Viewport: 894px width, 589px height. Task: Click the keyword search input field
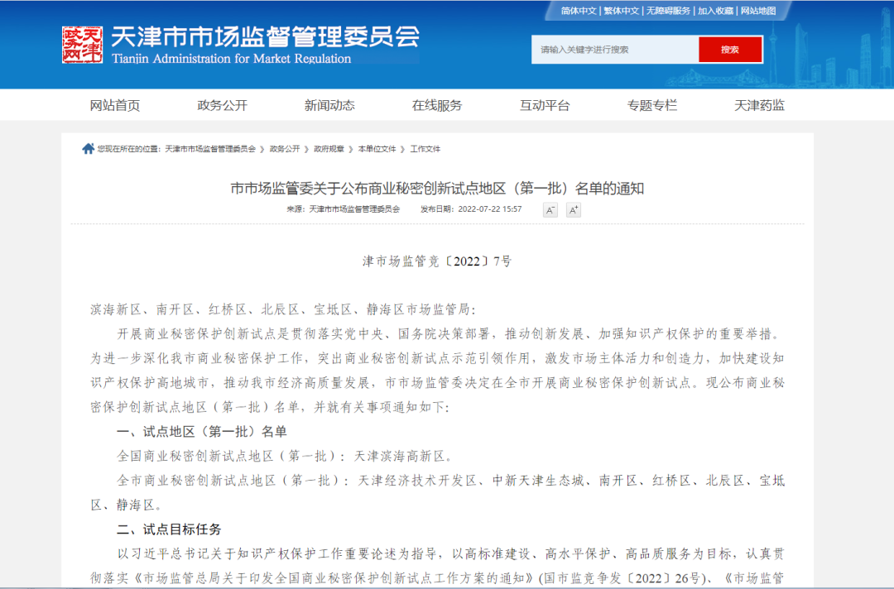pyautogui.click(x=613, y=50)
